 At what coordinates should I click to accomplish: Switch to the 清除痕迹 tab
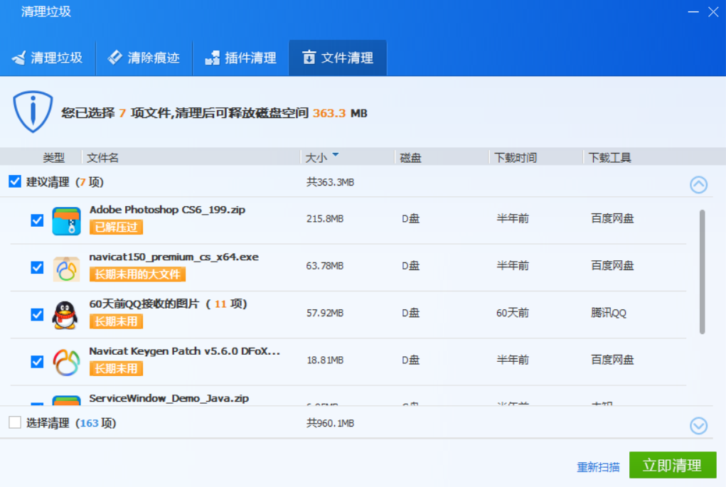pos(144,58)
